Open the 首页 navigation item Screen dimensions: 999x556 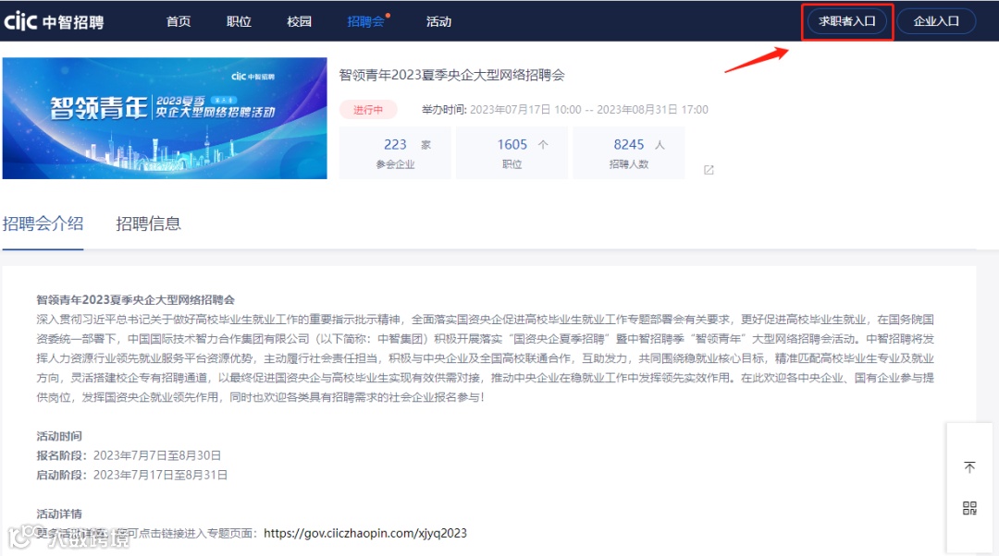pyautogui.click(x=179, y=21)
